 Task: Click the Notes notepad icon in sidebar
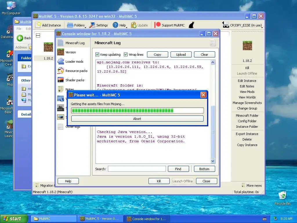point(61,89)
